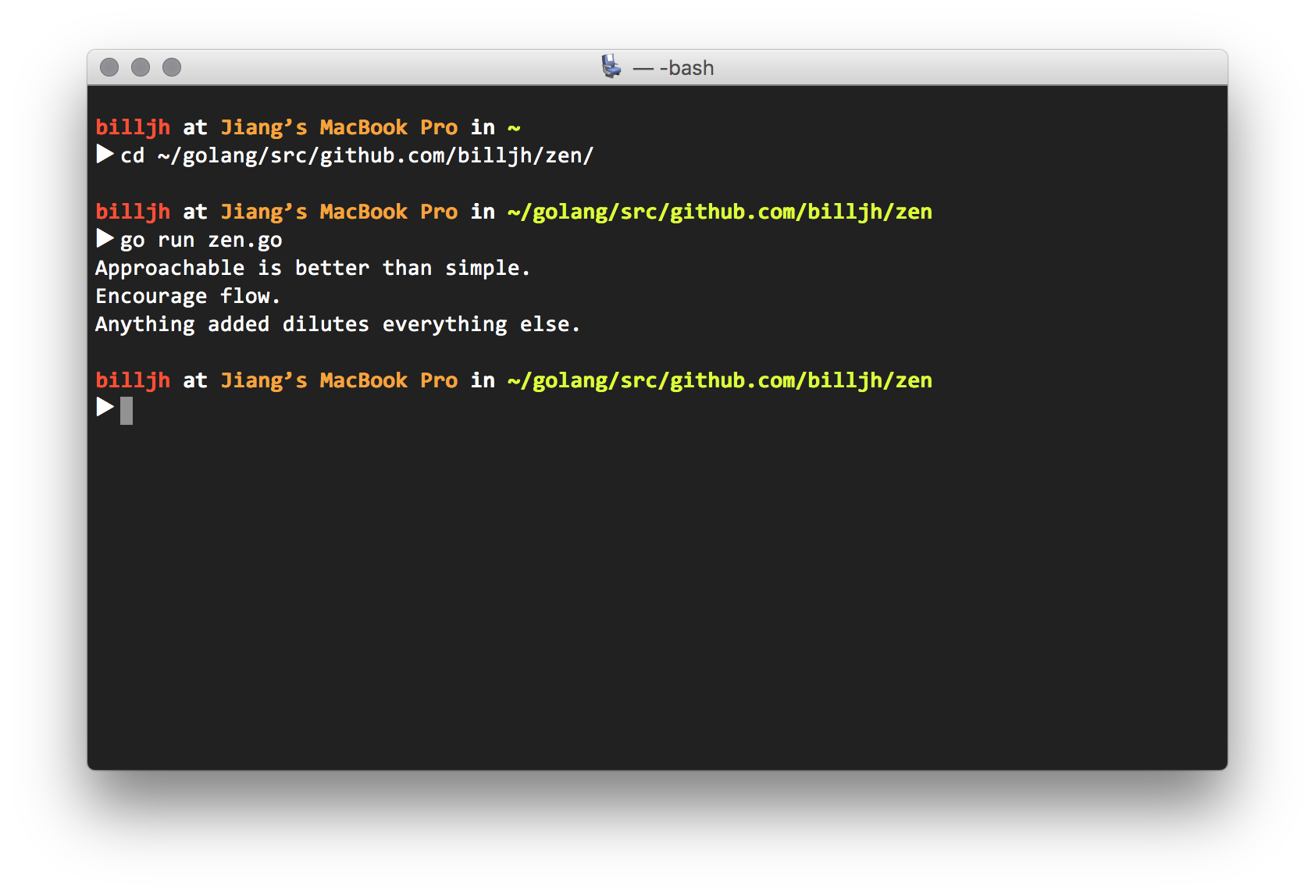Click the output line 'Encourage flow.'
Image resolution: width=1315 pixels, height=895 pixels.
click(x=187, y=296)
